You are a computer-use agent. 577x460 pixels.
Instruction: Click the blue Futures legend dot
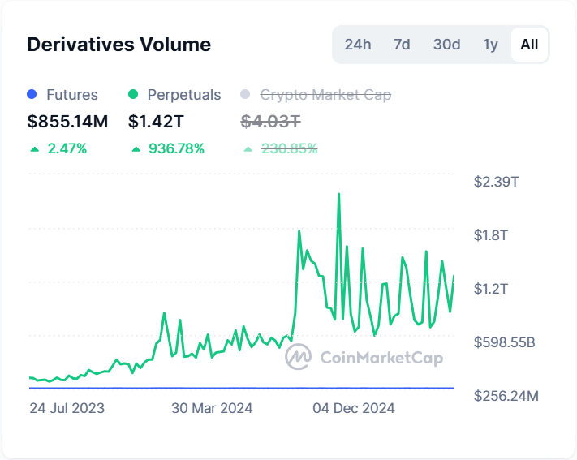(32, 95)
